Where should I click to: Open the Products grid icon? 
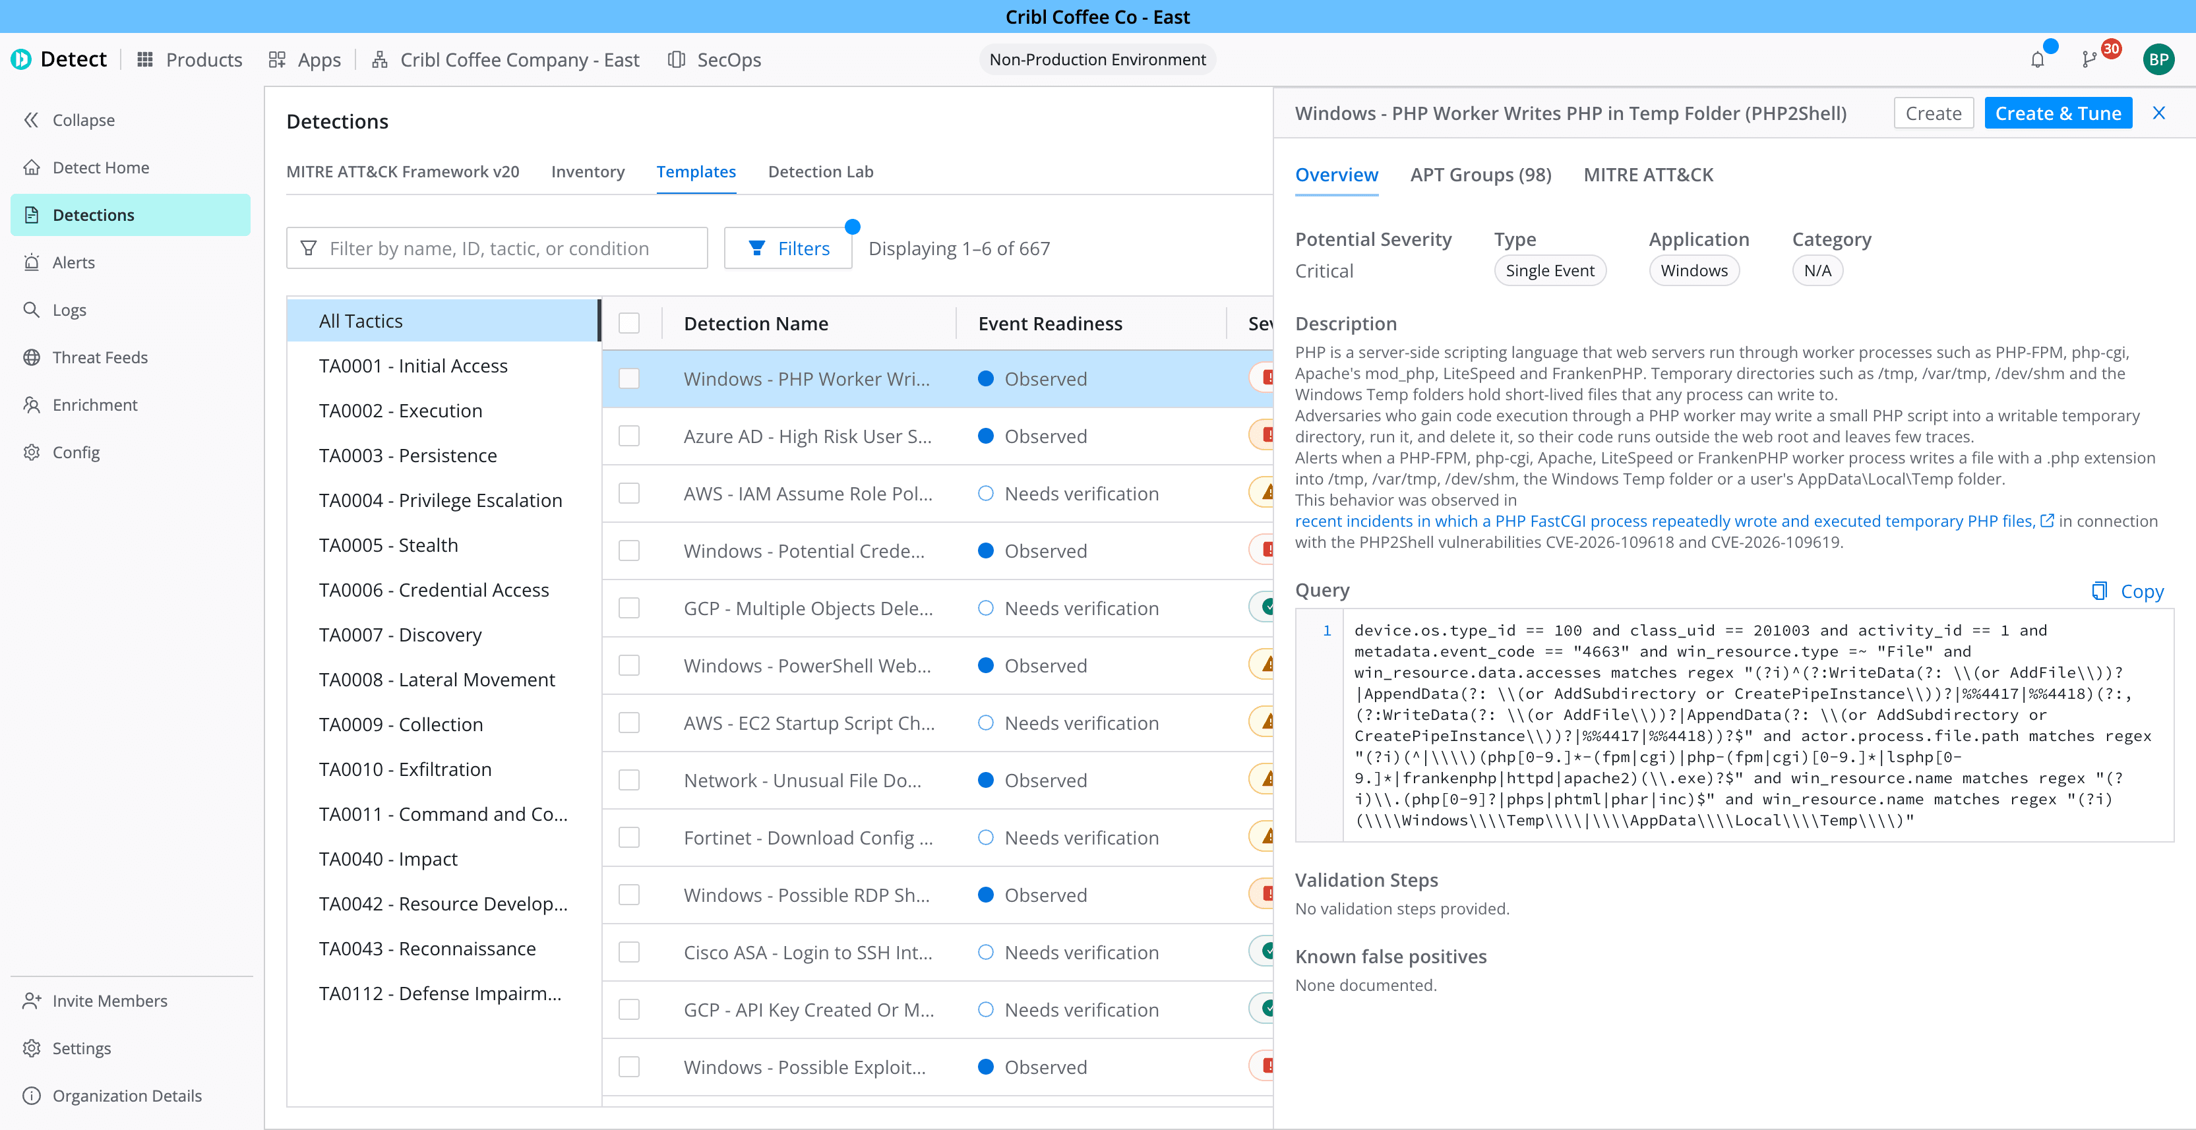point(146,59)
